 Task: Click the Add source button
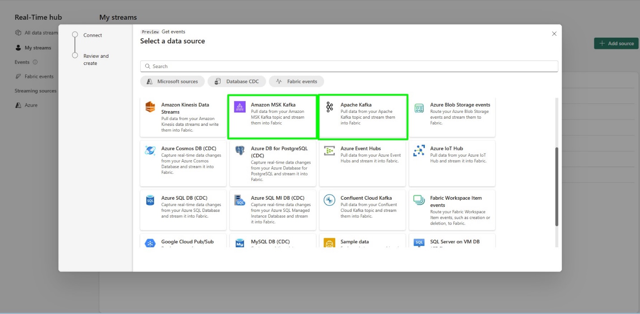coord(616,43)
